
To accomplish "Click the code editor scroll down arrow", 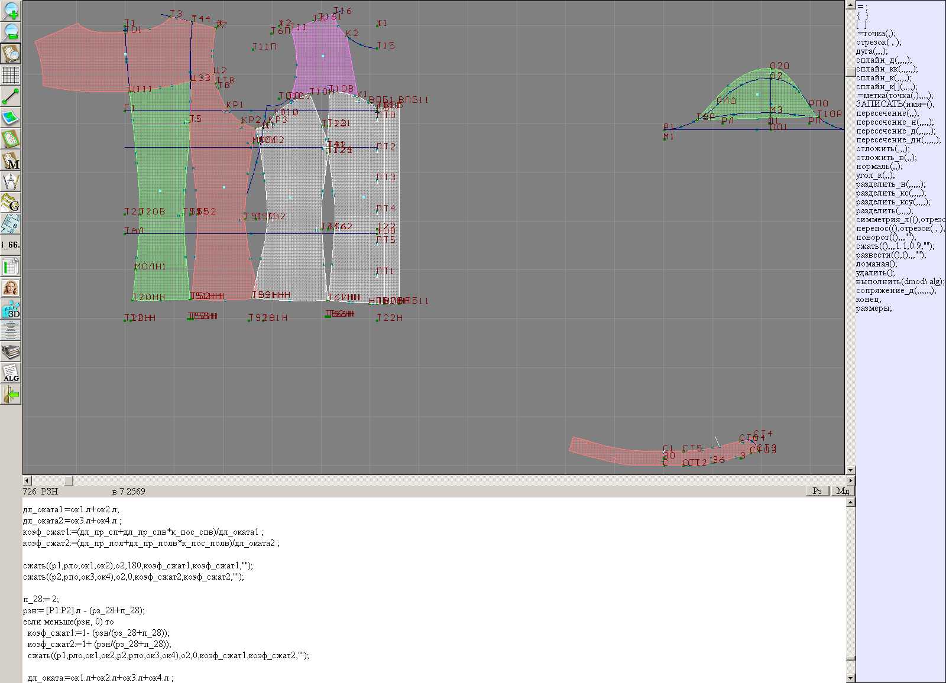I will point(851,678).
